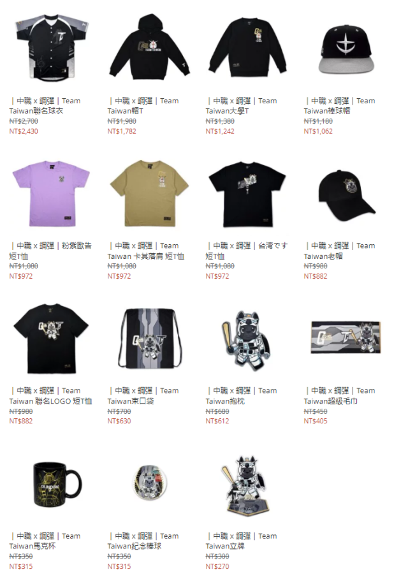Open the Team Taiwan聯名球衣 title link
408x579 pixels.
coord(45,106)
